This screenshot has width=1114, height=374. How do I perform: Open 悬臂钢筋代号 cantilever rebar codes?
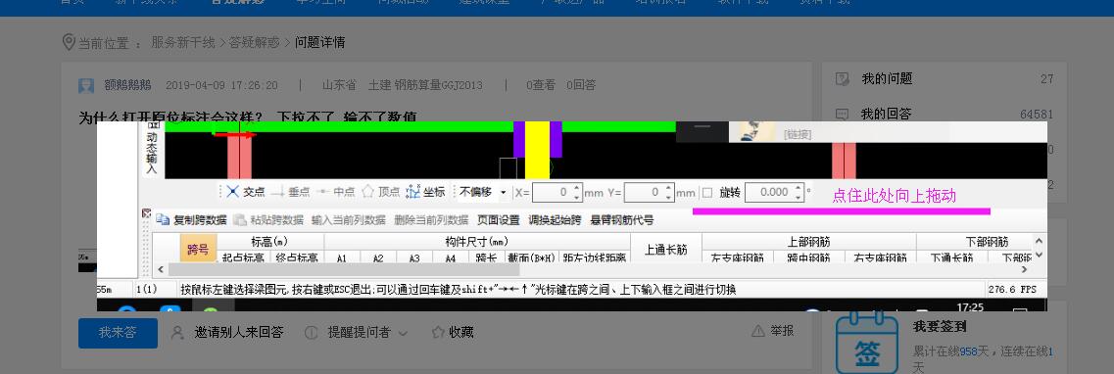[x=621, y=220]
